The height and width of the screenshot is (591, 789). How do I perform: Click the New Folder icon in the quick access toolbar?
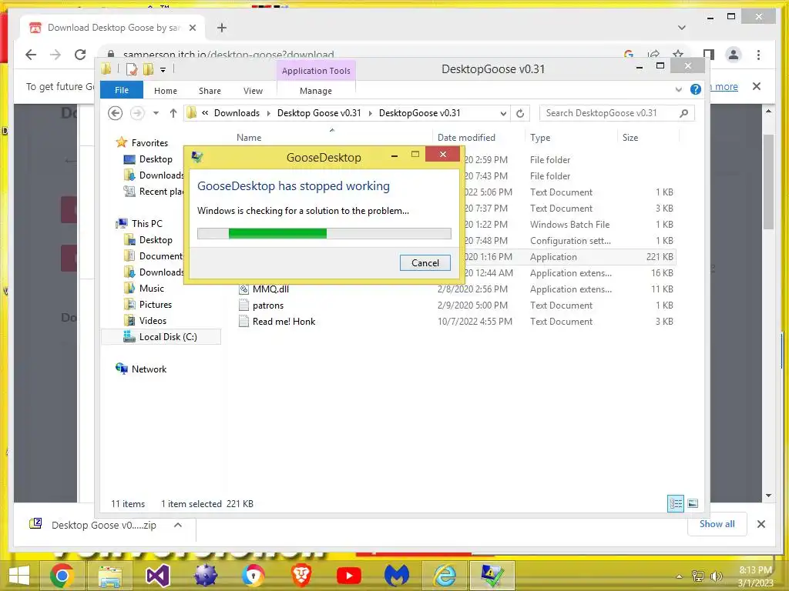tap(148, 69)
